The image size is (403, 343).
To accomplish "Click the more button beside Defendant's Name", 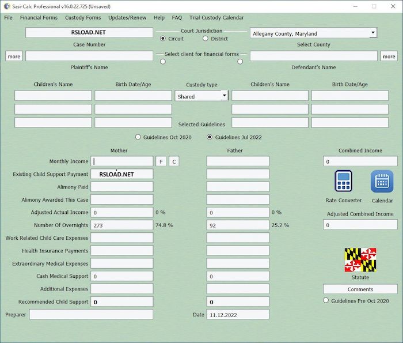I will pos(389,56).
